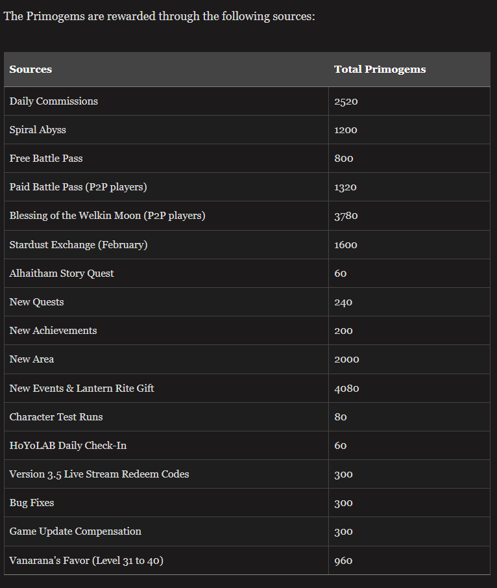Image resolution: width=497 pixels, height=588 pixels.
Task: Click Version 3.5 Live Stream Redeem Codes
Action: click(99, 474)
